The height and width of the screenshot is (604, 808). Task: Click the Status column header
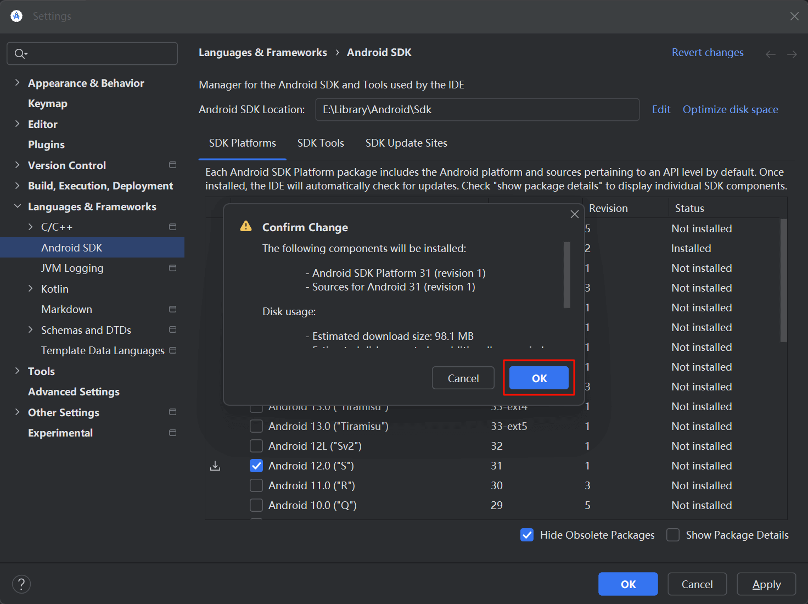[689, 208]
